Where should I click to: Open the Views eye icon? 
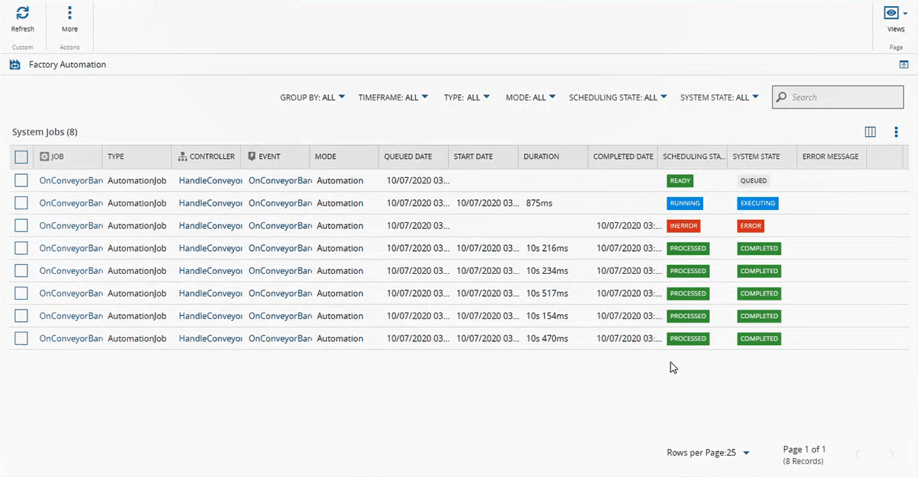coord(891,14)
